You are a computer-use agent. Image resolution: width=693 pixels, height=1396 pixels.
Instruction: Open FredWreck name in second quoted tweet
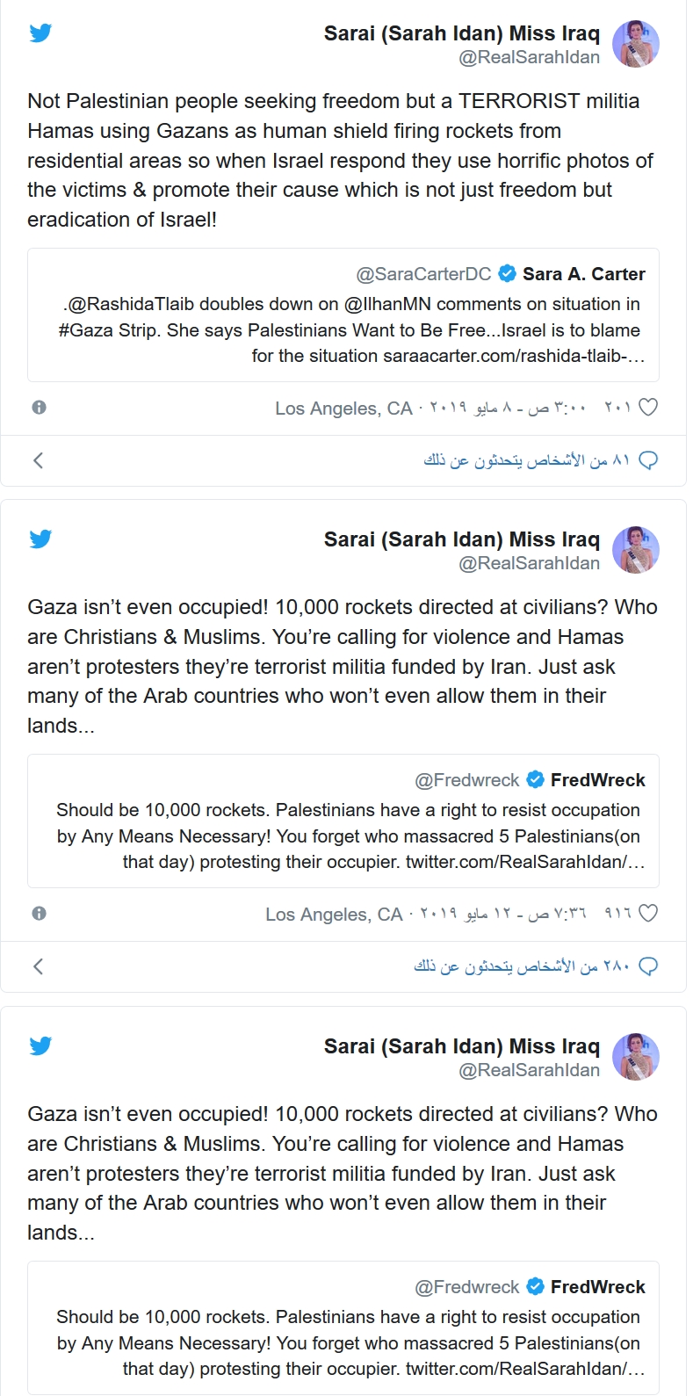coord(597,780)
